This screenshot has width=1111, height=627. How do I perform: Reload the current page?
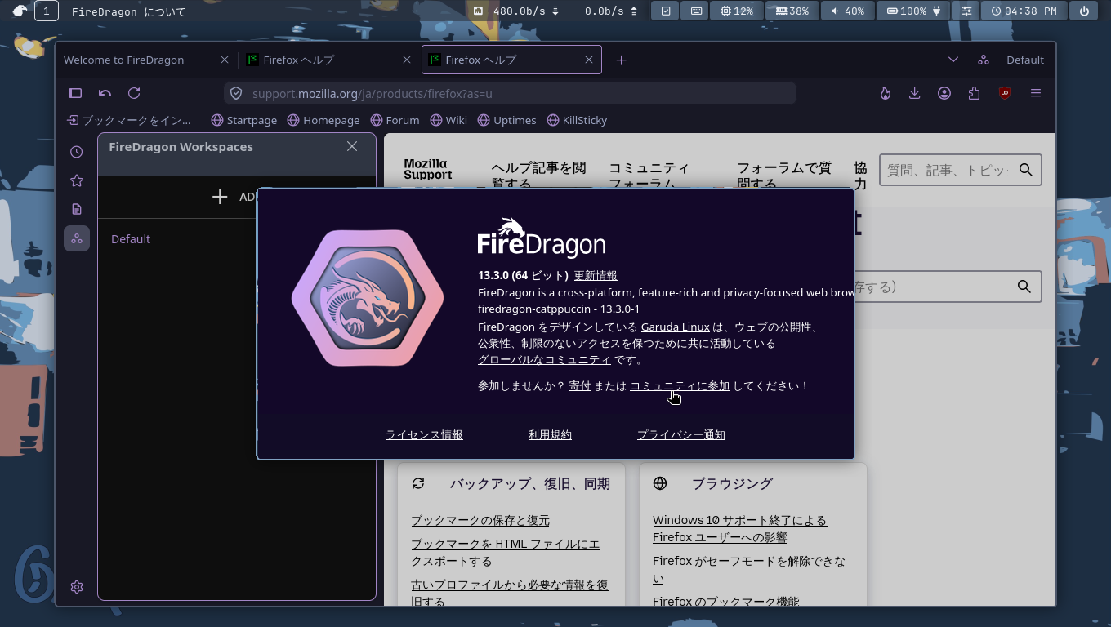tap(134, 93)
